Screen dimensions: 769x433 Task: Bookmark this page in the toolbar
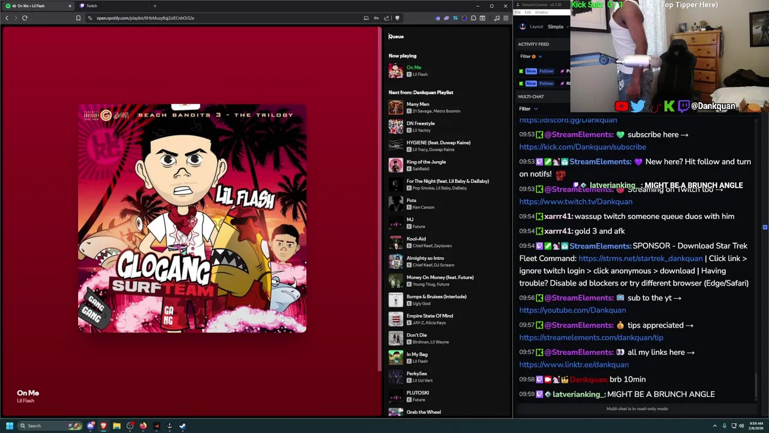(78, 18)
